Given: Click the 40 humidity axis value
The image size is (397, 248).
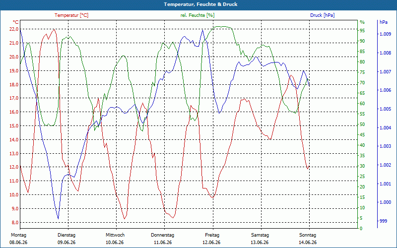Looking at the screenshot, I should (x=363, y=145).
